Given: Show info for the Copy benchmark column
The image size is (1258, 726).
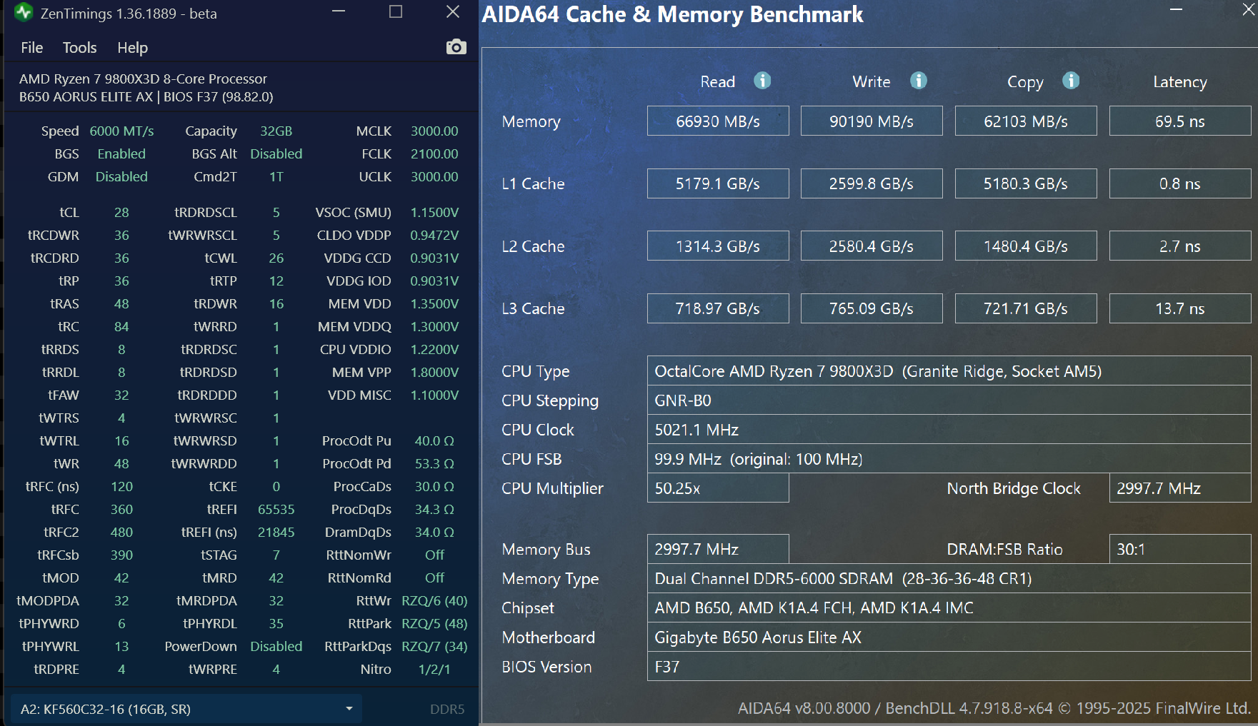Looking at the screenshot, I should (x=1071, y=81).
